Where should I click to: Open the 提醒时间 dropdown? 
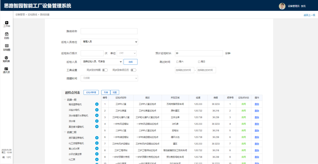(109, 79)
